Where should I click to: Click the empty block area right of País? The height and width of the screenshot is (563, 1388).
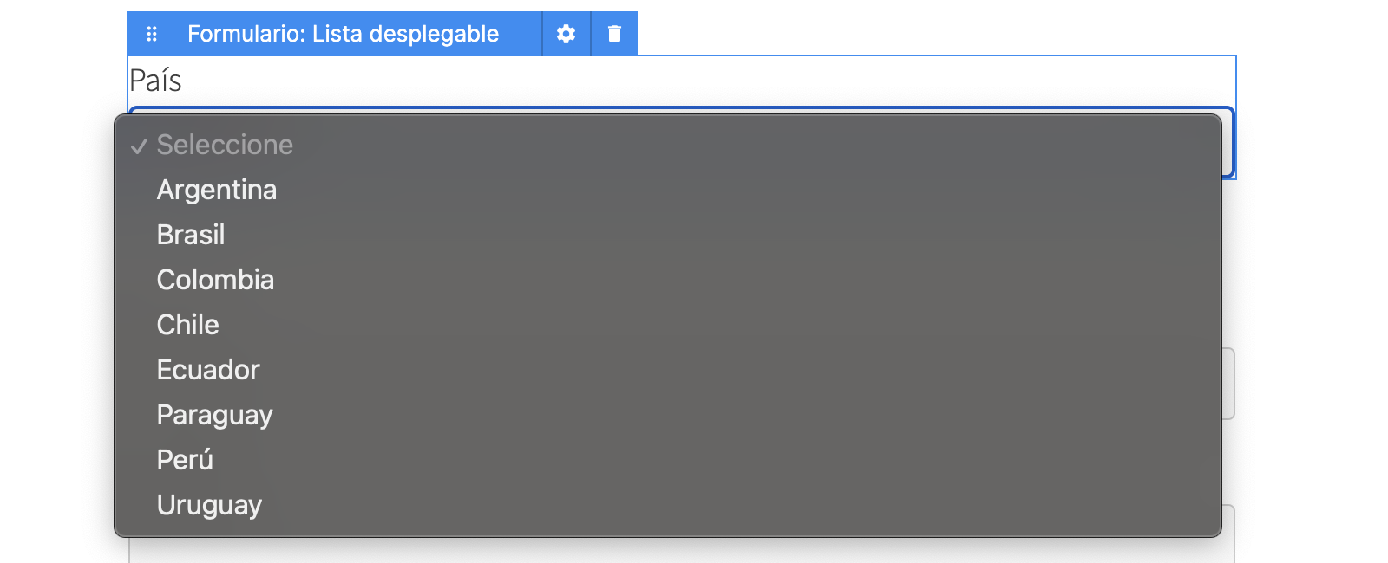(x=707, y=81)
